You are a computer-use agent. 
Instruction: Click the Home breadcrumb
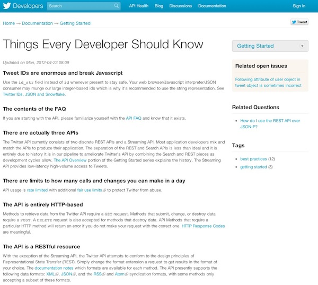[x=8, y=23]
